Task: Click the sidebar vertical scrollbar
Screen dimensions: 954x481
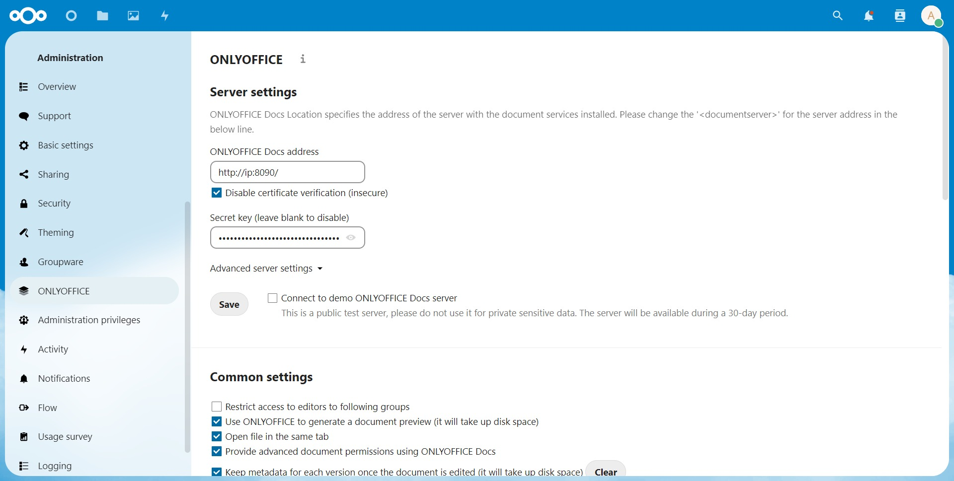Action: pyautogui.click(x=187, y=327)
